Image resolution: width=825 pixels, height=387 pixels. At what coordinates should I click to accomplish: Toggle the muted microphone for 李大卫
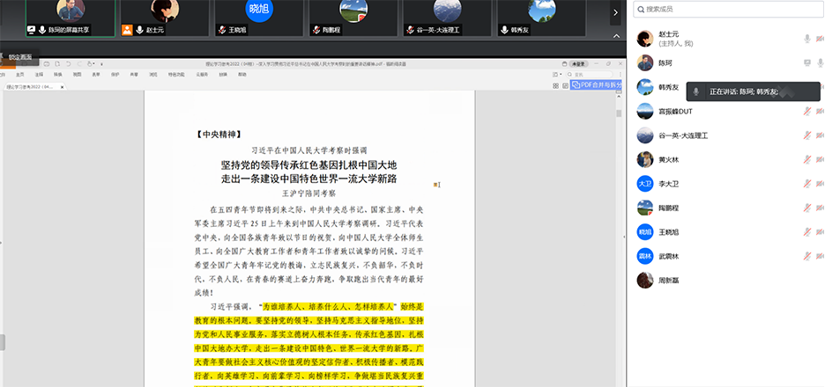coord(807,184)
